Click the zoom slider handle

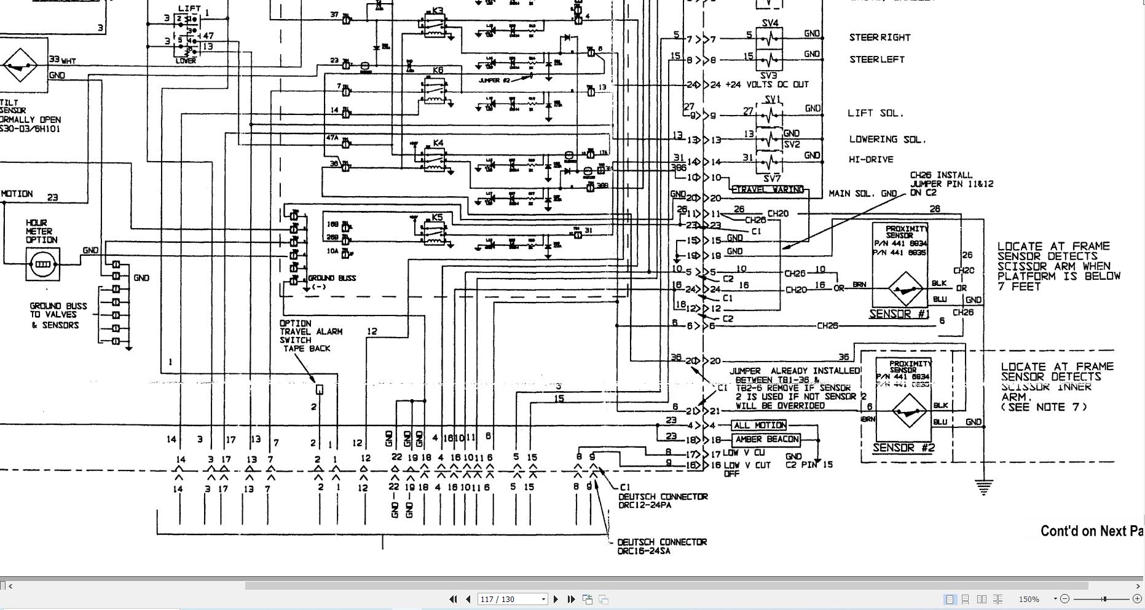point(1104,599)
